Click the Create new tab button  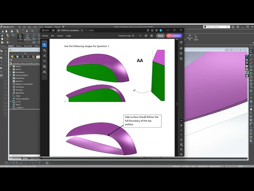(89, 30)
